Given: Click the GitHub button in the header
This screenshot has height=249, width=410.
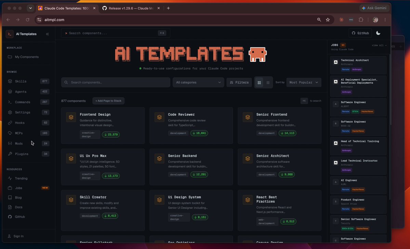Looking at the screenshot, I should coord(360,33).
